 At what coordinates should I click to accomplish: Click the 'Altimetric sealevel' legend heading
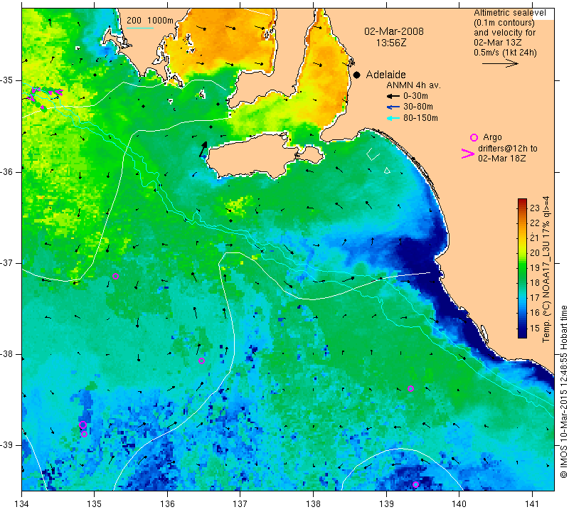(510, 13)
